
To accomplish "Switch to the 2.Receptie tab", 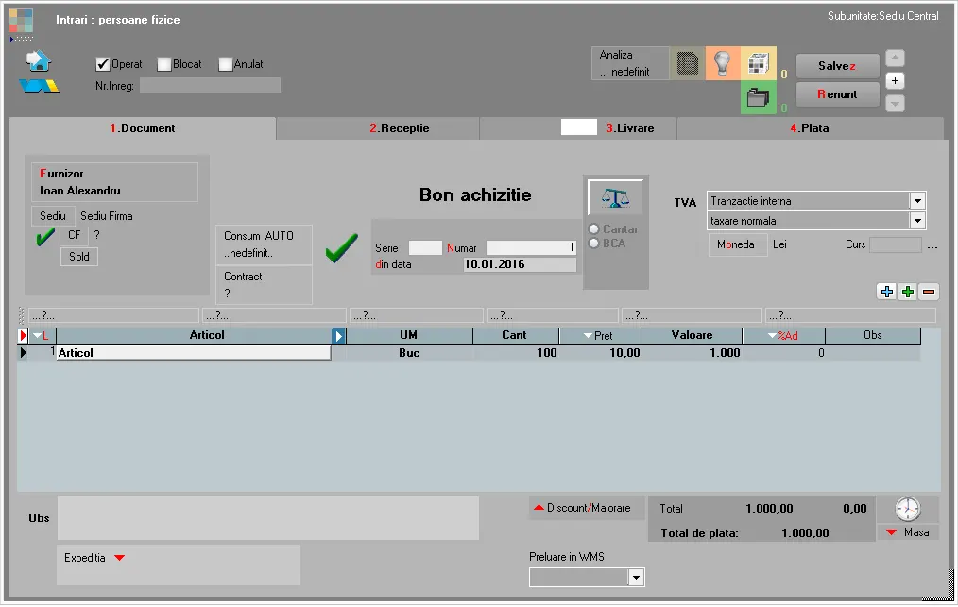I will coord(399,128).
